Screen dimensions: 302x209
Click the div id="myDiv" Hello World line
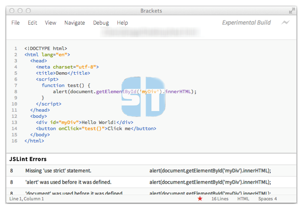[x=85, y=122]
